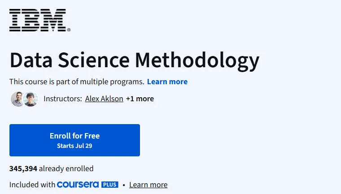Click the 'Included with' text

click(x=32, y=185)
